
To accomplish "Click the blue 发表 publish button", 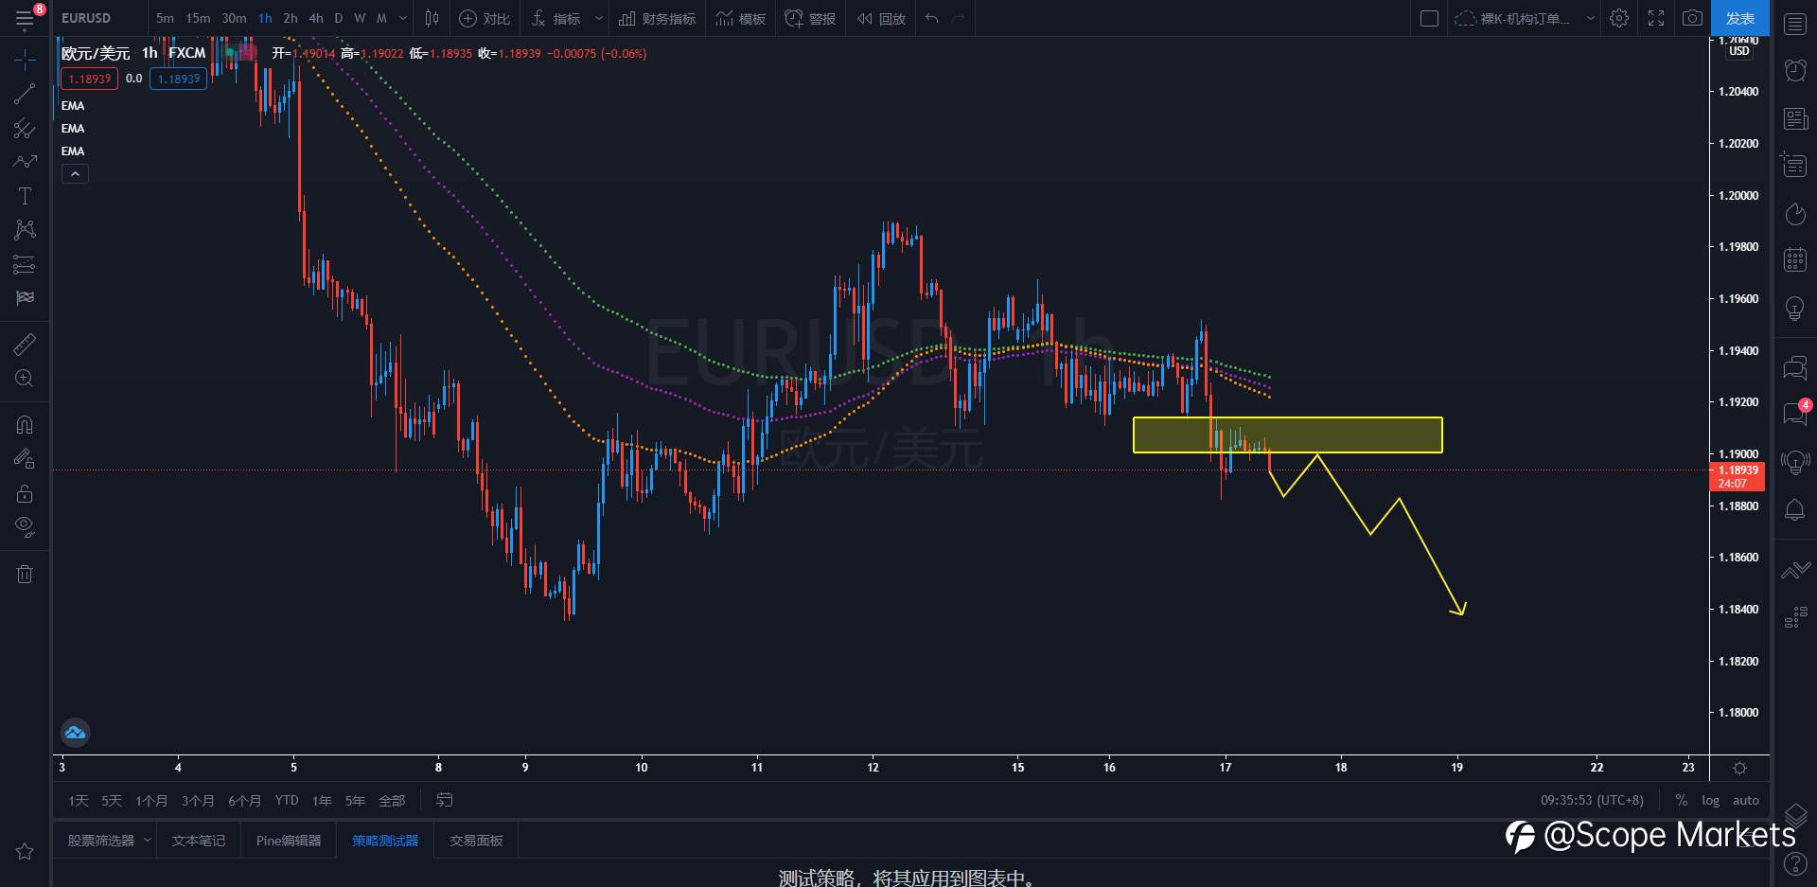I will click(x=1740, y=18).
